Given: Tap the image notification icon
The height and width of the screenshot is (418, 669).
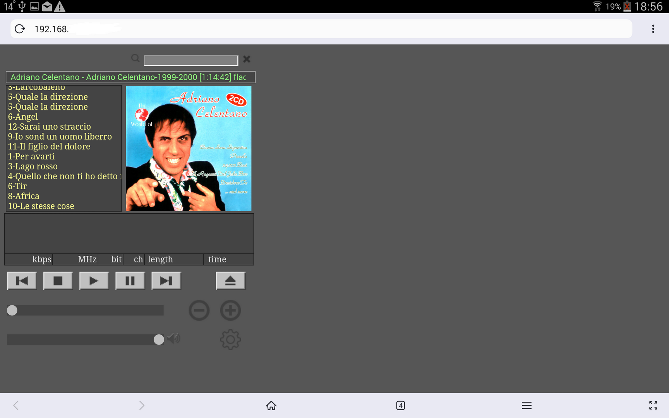Looking at the screenshot, I should (34, 6).
